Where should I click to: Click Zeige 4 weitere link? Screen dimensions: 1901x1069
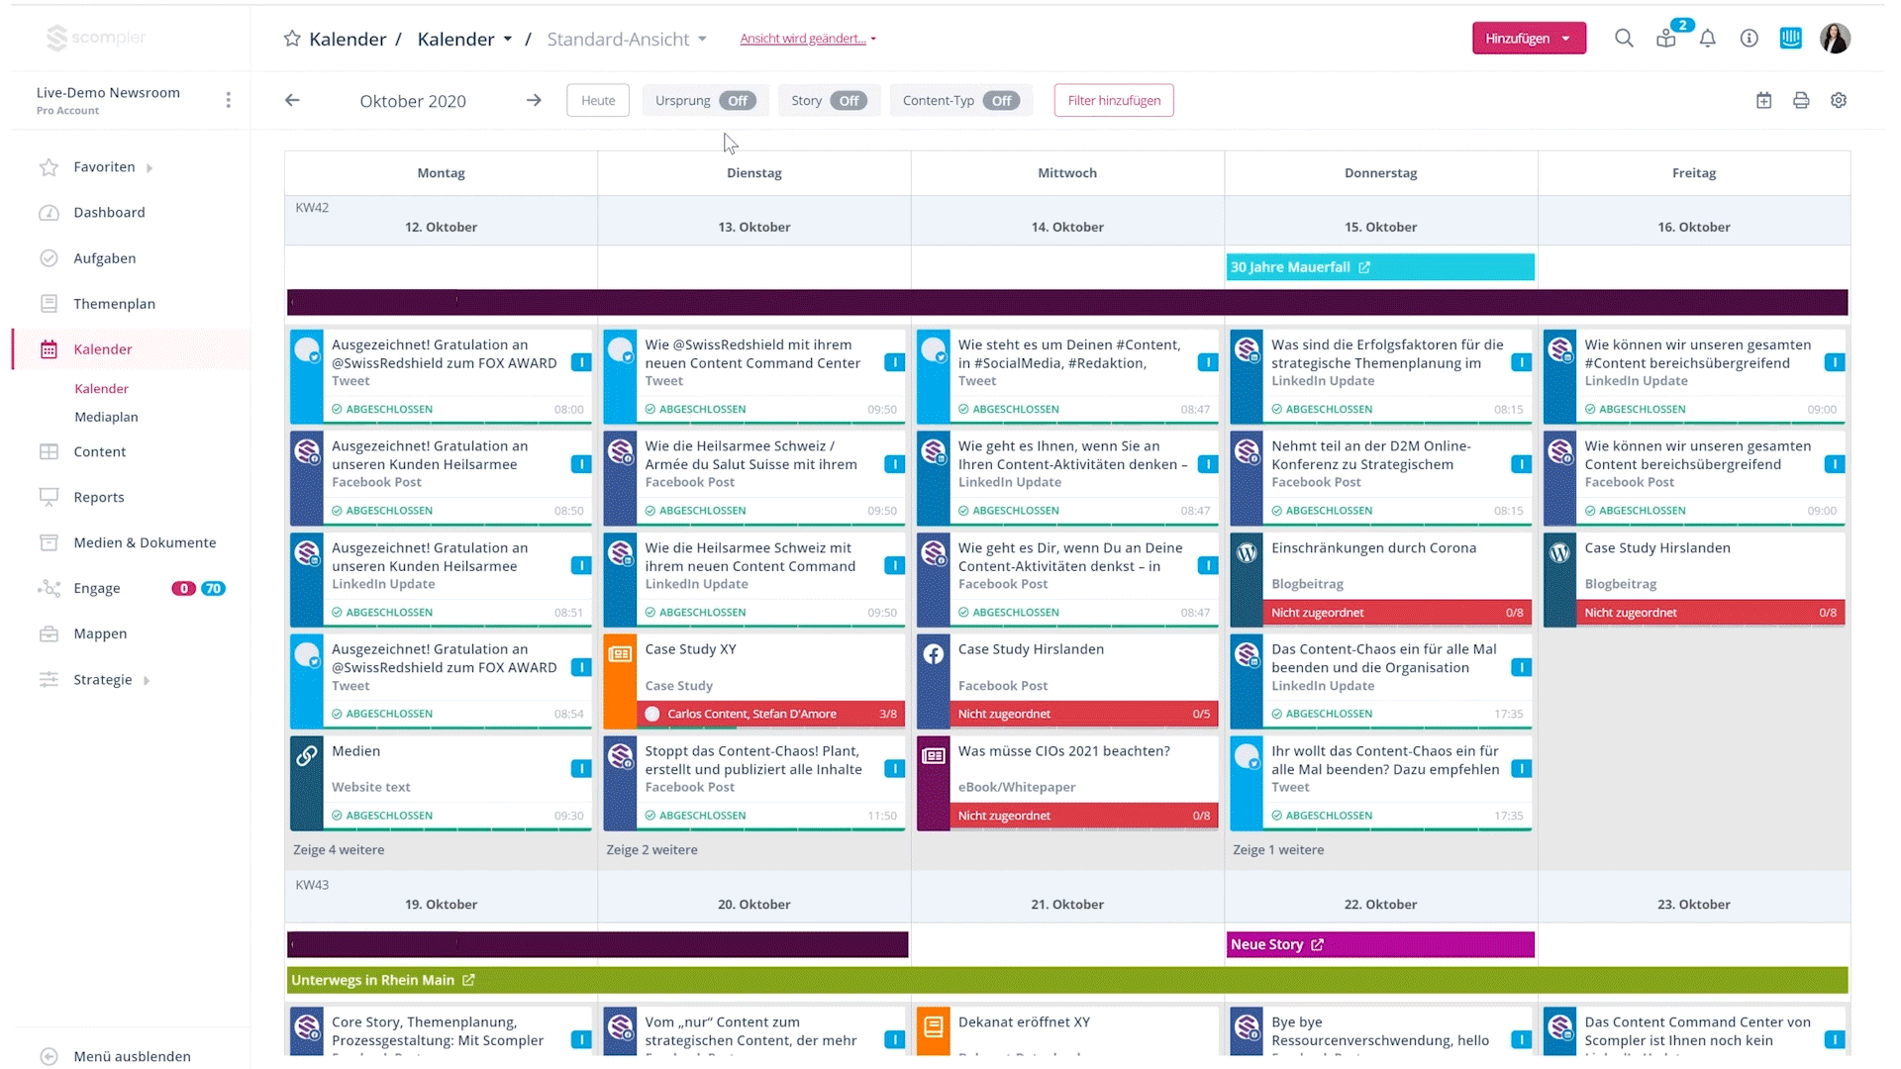(x=339, y=849)
